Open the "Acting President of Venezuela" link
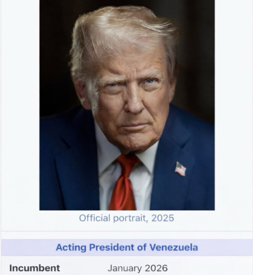253x275 pixels. [x=126, y=247]
